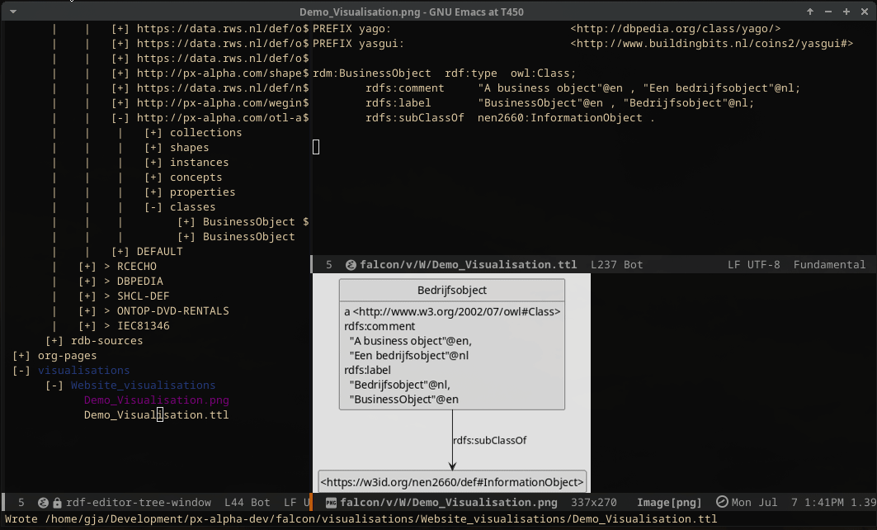Expand the collections node
The image size is (877, 530).
pos(153,133)
